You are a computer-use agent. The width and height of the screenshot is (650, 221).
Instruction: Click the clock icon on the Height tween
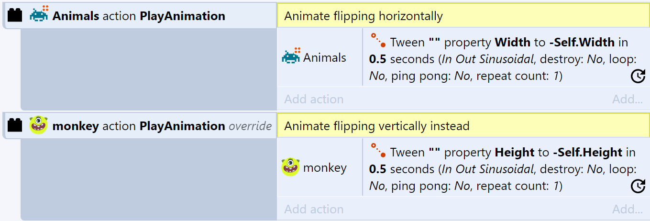click(x=638, y=186)
